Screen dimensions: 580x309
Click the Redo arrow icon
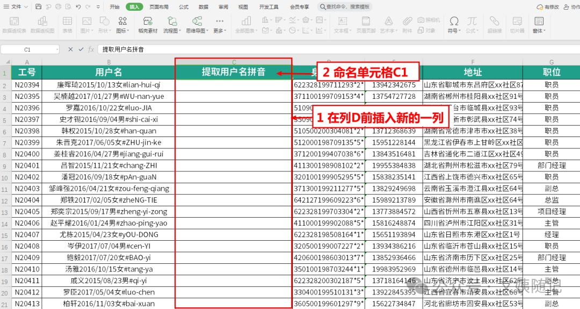click(x=88, y=6)
